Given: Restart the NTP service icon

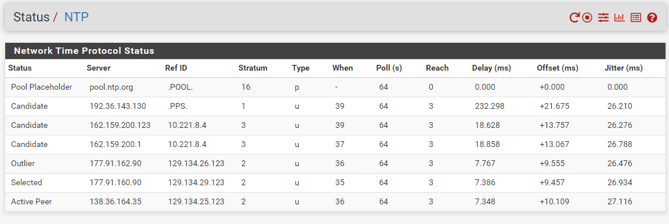Looking at the screenshot, I should click(x=574, y=17).
